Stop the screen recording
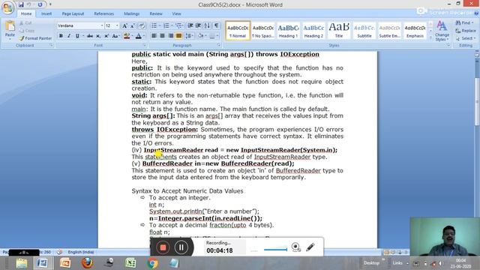 click(163, 247)
